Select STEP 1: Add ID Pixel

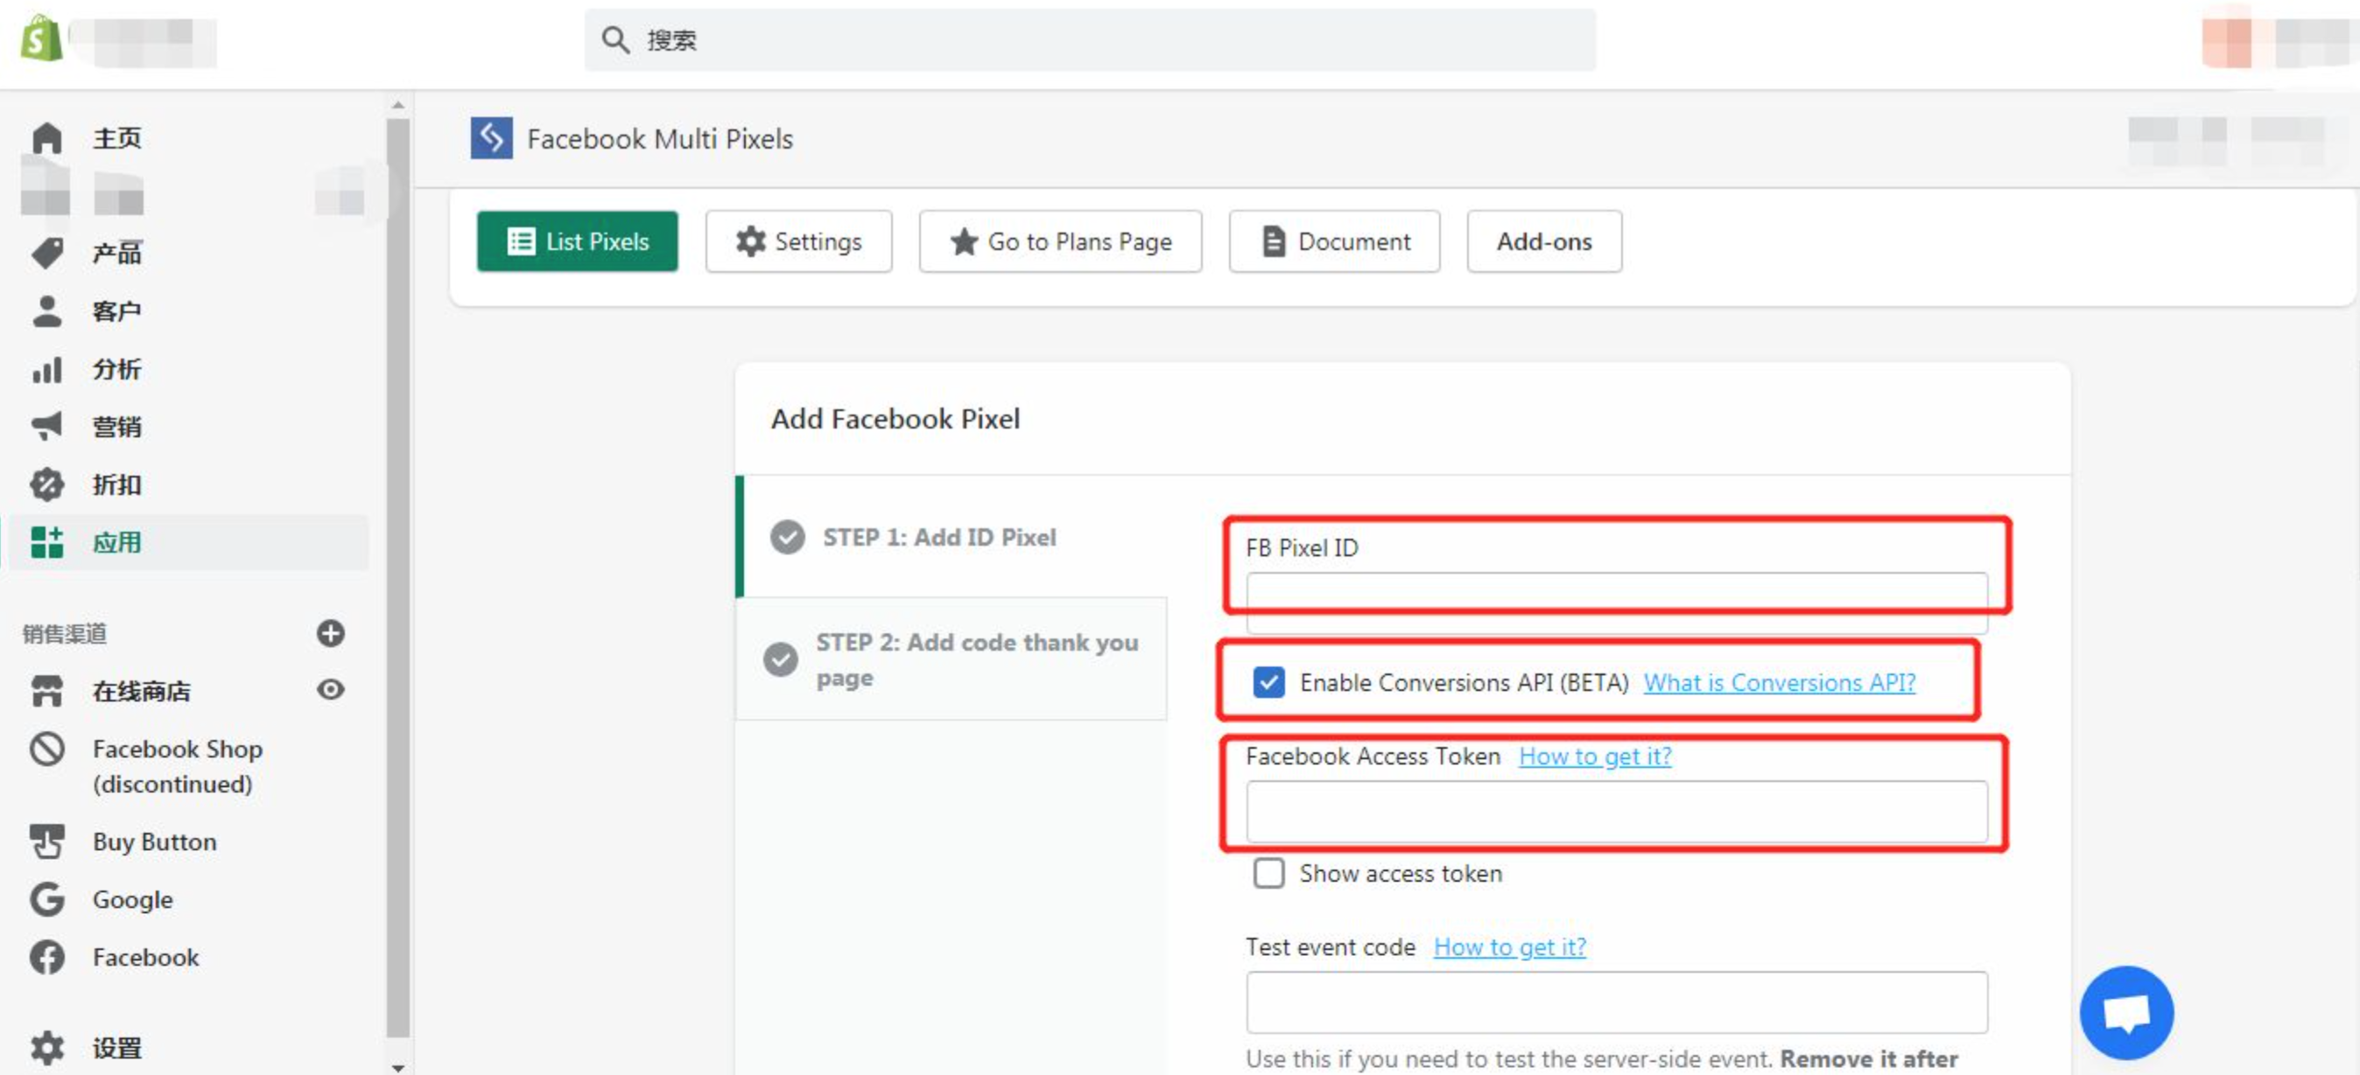[939, 537]
